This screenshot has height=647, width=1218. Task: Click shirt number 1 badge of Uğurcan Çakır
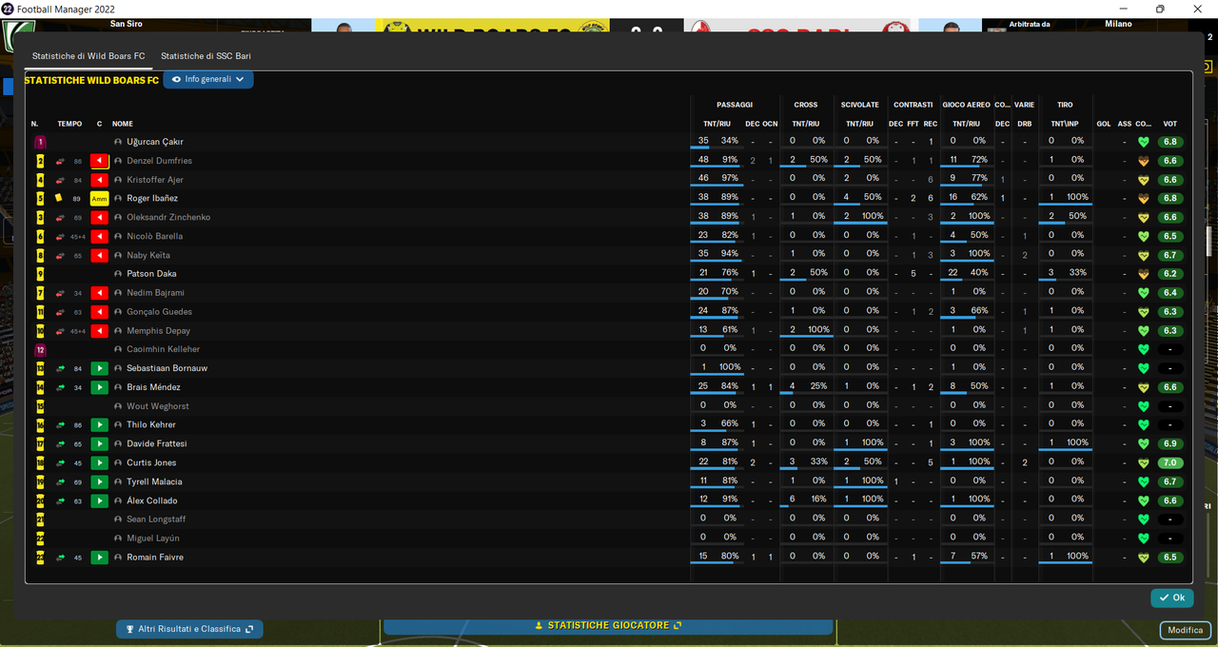[x=40, y=142]
